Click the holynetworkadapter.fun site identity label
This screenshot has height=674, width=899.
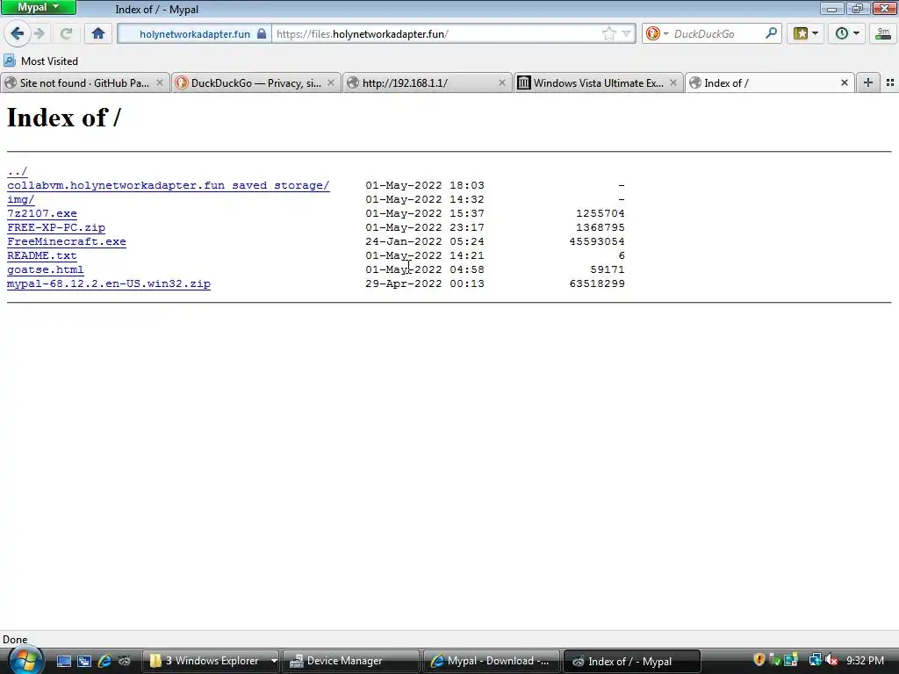(194, 34)
